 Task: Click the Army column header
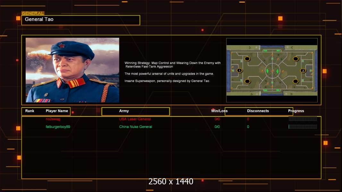tap(124, 111)
